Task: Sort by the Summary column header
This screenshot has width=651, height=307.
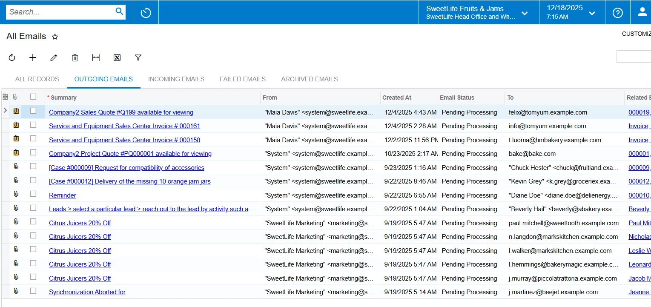Action: click(152, 98)
